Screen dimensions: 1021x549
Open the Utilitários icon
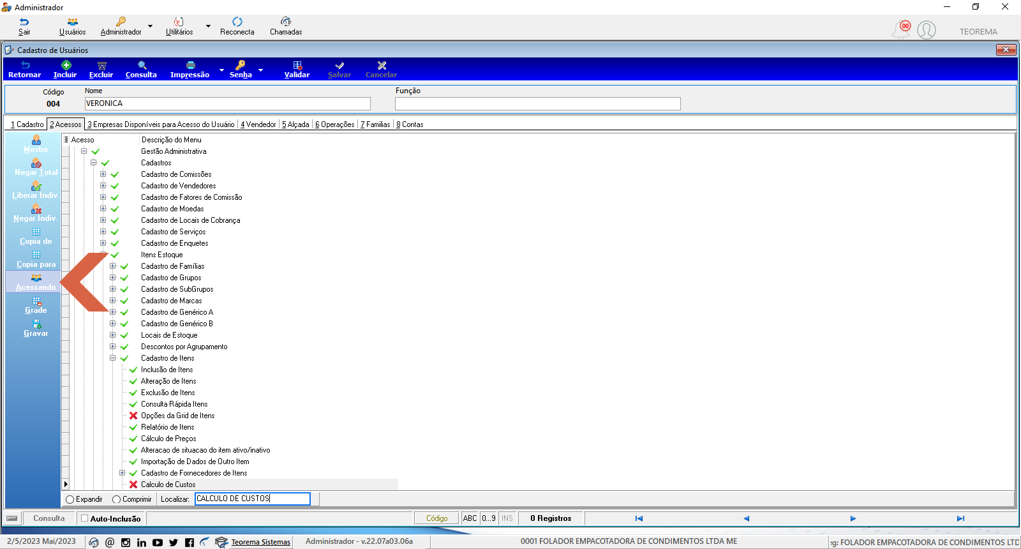(179, 22)
